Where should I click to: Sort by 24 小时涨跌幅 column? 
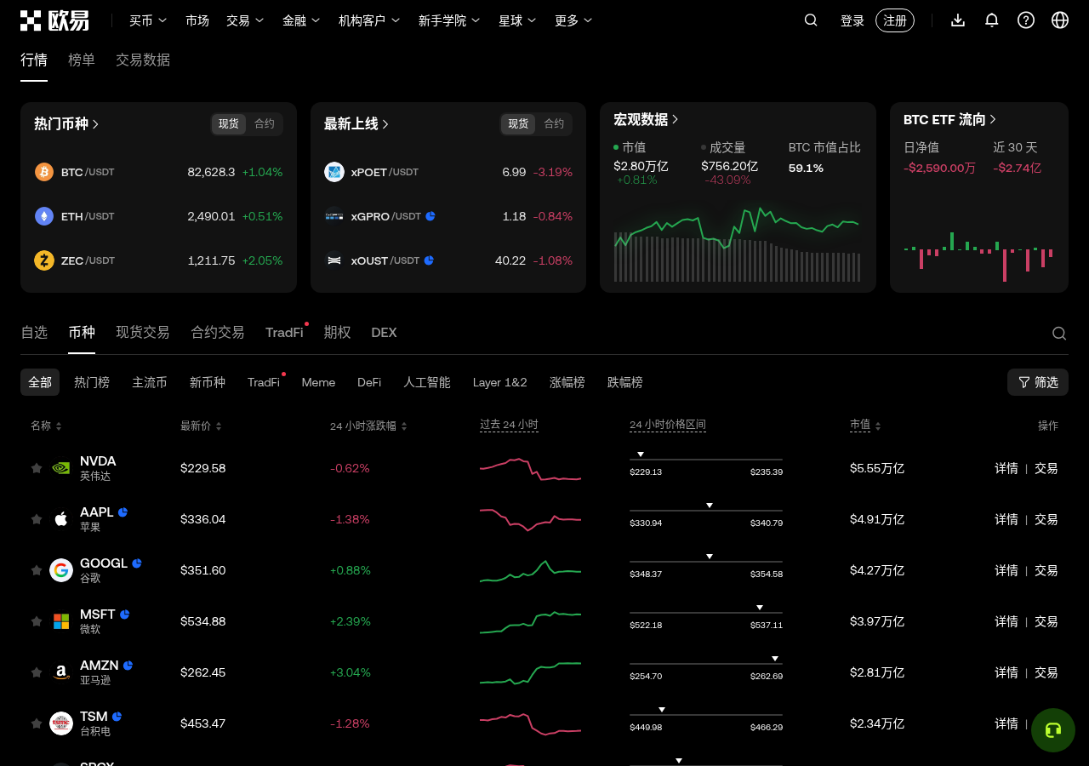(x=368, y=426)
